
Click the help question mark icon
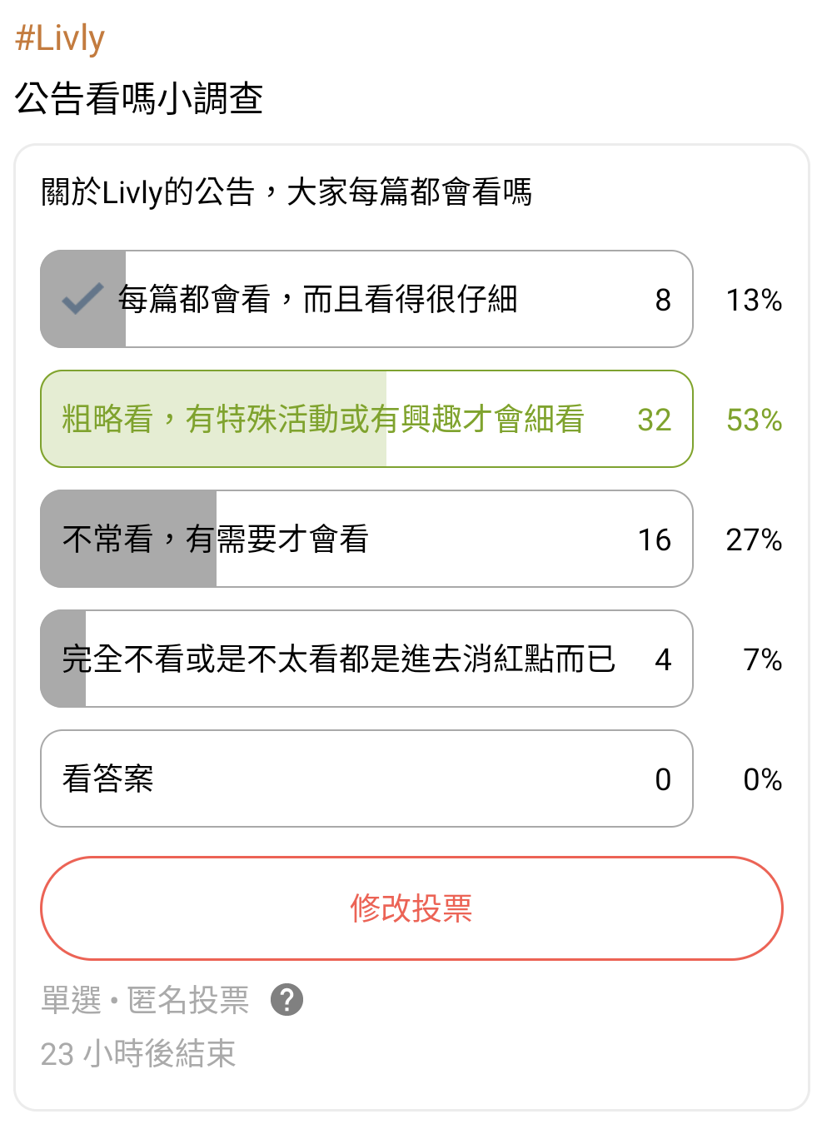click(287, 999)
